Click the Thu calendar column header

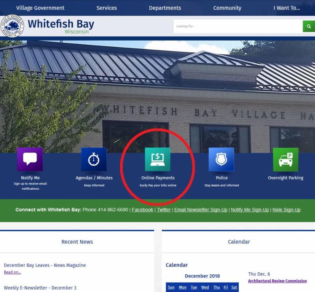pyautogui.click(x=216, y=287)
